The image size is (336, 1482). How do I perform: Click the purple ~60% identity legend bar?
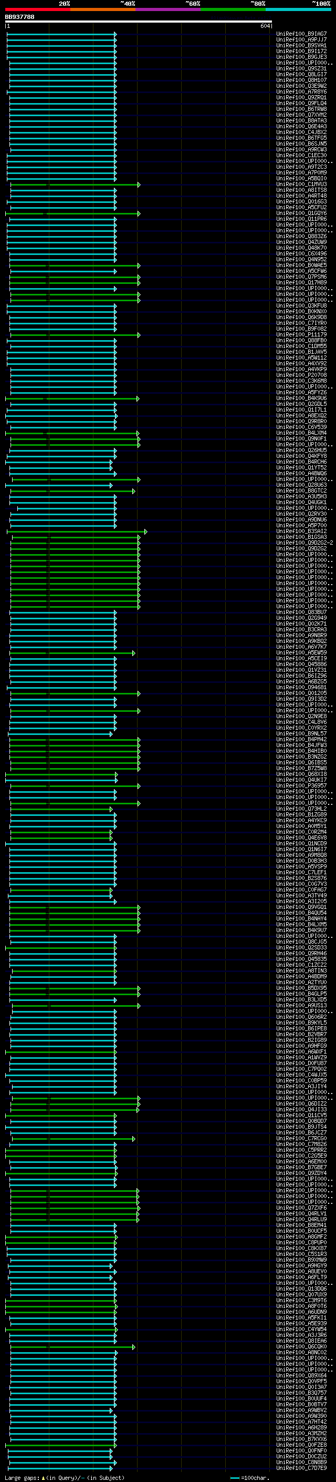point(167,9)
